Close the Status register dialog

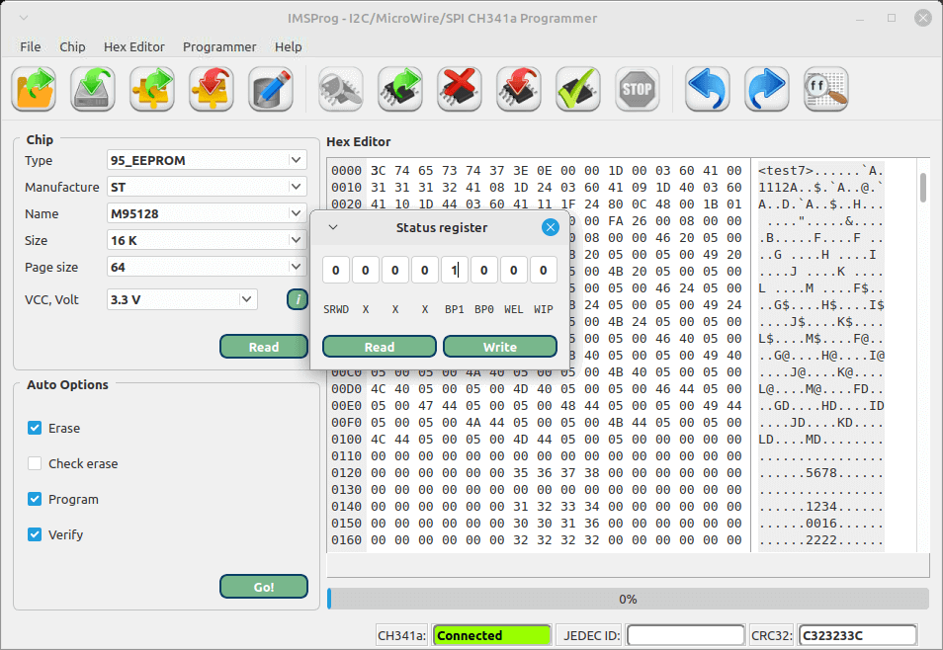(550, 227)
